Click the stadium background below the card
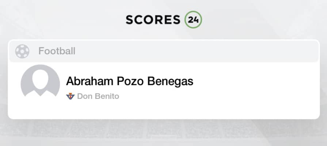The width and height of the screenshot is (327, 146). [x=164, y=133]
